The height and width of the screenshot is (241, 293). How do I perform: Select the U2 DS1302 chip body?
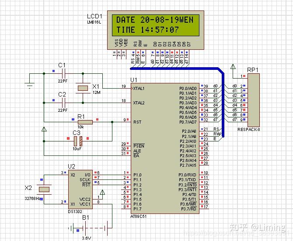[x=80, y=189]
